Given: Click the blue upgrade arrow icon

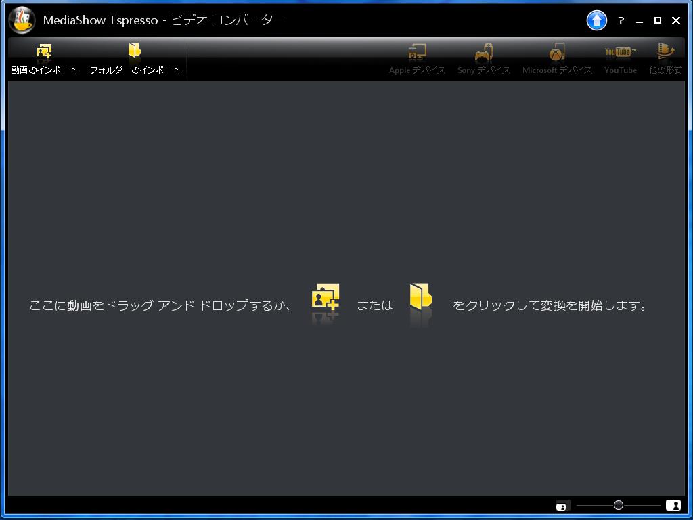Looking at the screenshot, I should pyautogui.click(x=596, y=20).
